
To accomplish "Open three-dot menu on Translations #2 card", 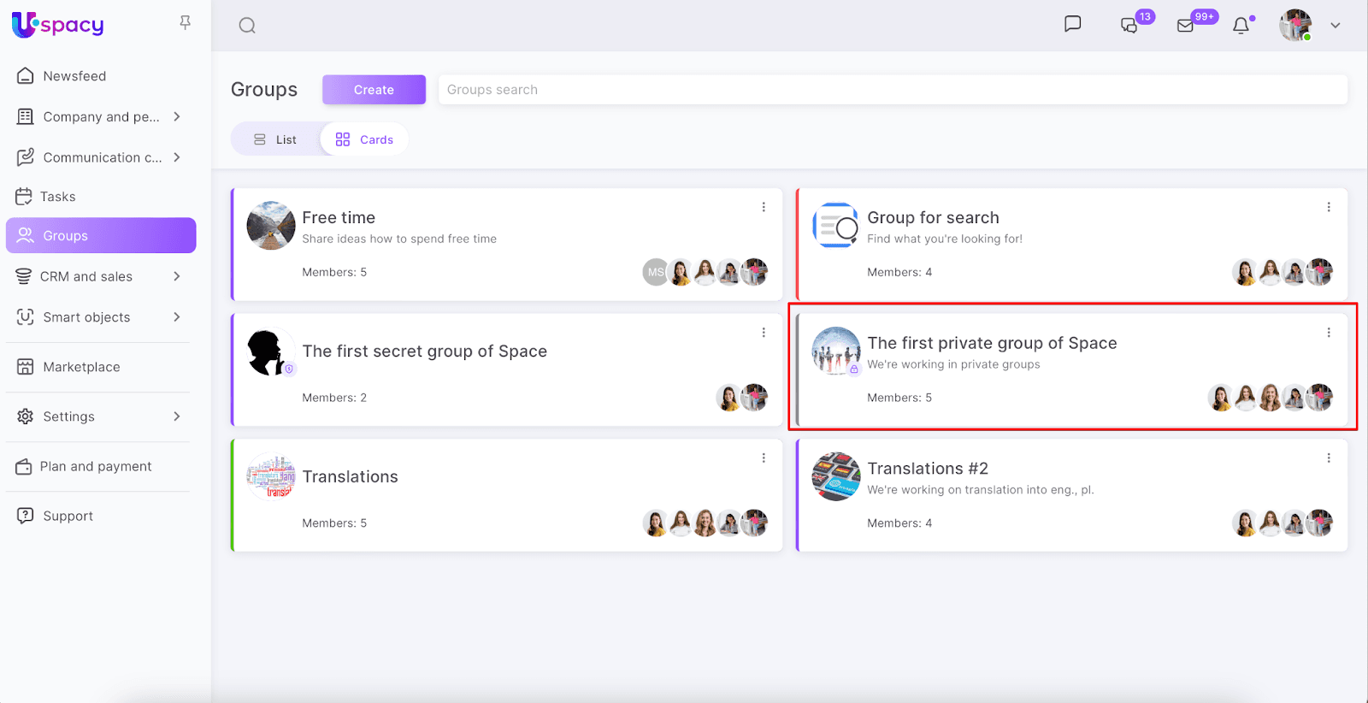I will [1329, 458].
